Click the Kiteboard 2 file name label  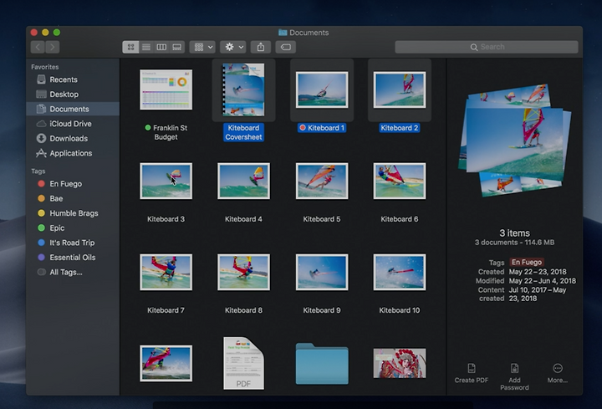click(400, 128)
